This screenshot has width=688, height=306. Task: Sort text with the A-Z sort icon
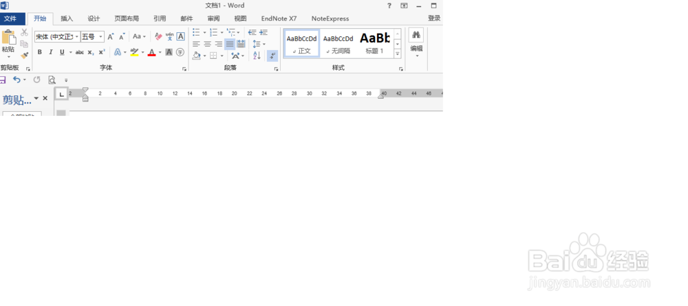[x=257, y=56]
